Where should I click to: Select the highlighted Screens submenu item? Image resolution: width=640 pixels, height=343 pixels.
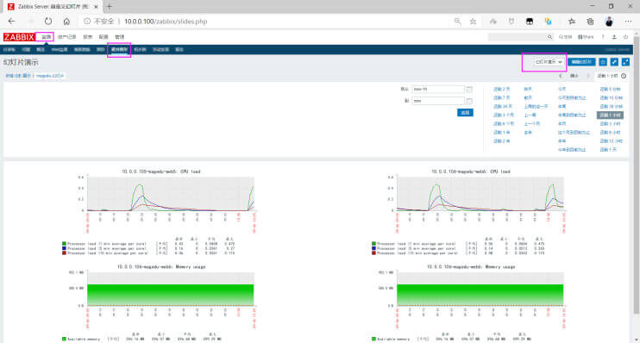pos(119,50)
